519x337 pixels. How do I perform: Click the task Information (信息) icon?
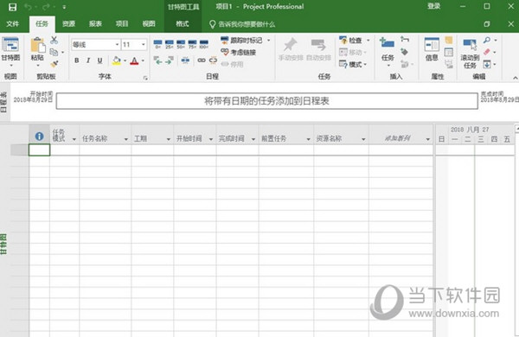click(x=432, y=45)
